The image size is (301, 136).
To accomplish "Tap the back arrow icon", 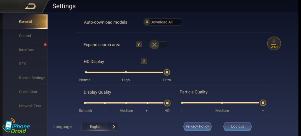I will 30,6.
